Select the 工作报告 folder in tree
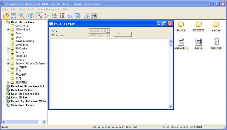 click(21, 67)
